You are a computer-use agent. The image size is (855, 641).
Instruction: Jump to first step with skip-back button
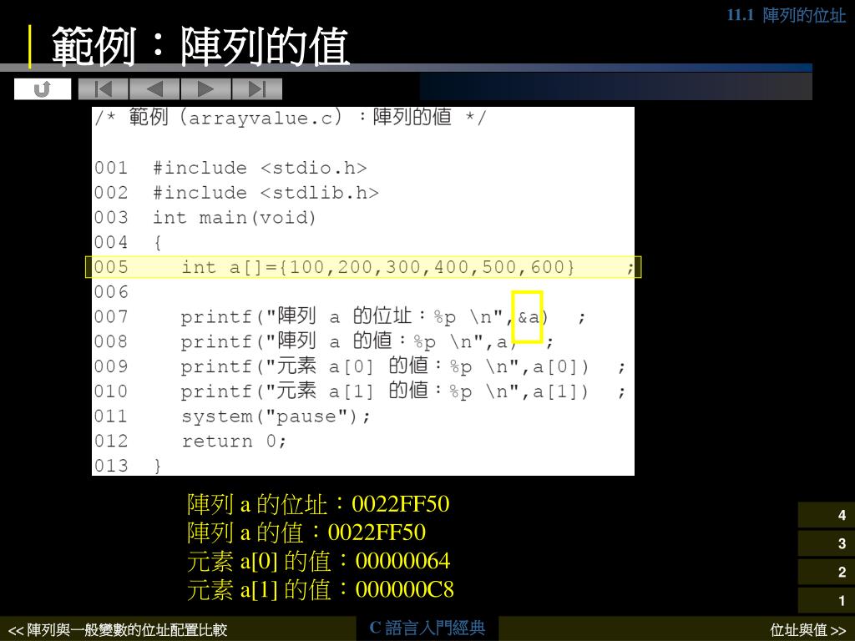(103, 88)
